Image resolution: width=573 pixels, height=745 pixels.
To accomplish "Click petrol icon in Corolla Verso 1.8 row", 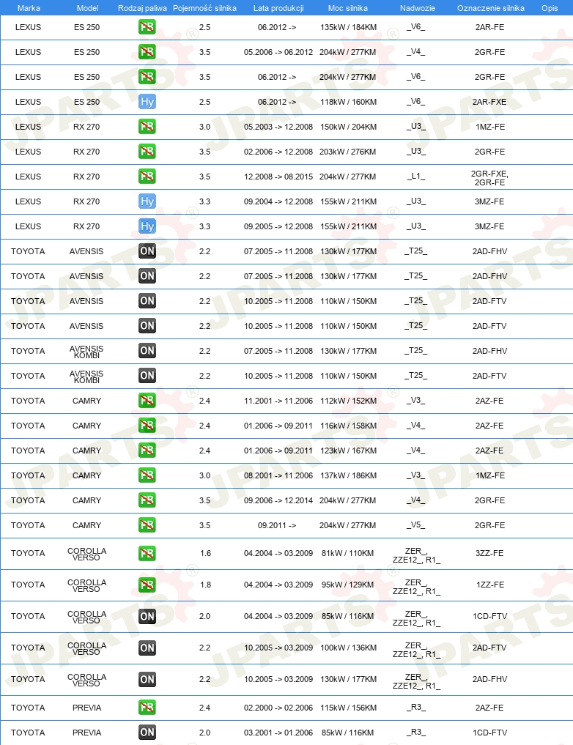I will click(x=147, y=585).
